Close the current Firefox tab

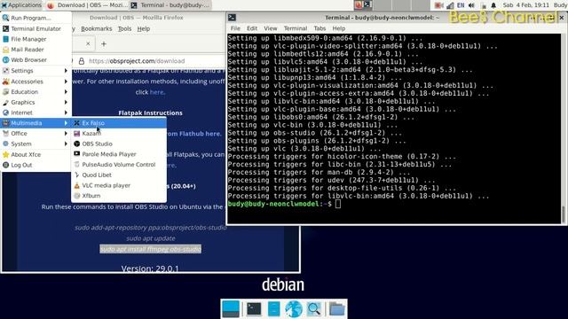(88, 43)
